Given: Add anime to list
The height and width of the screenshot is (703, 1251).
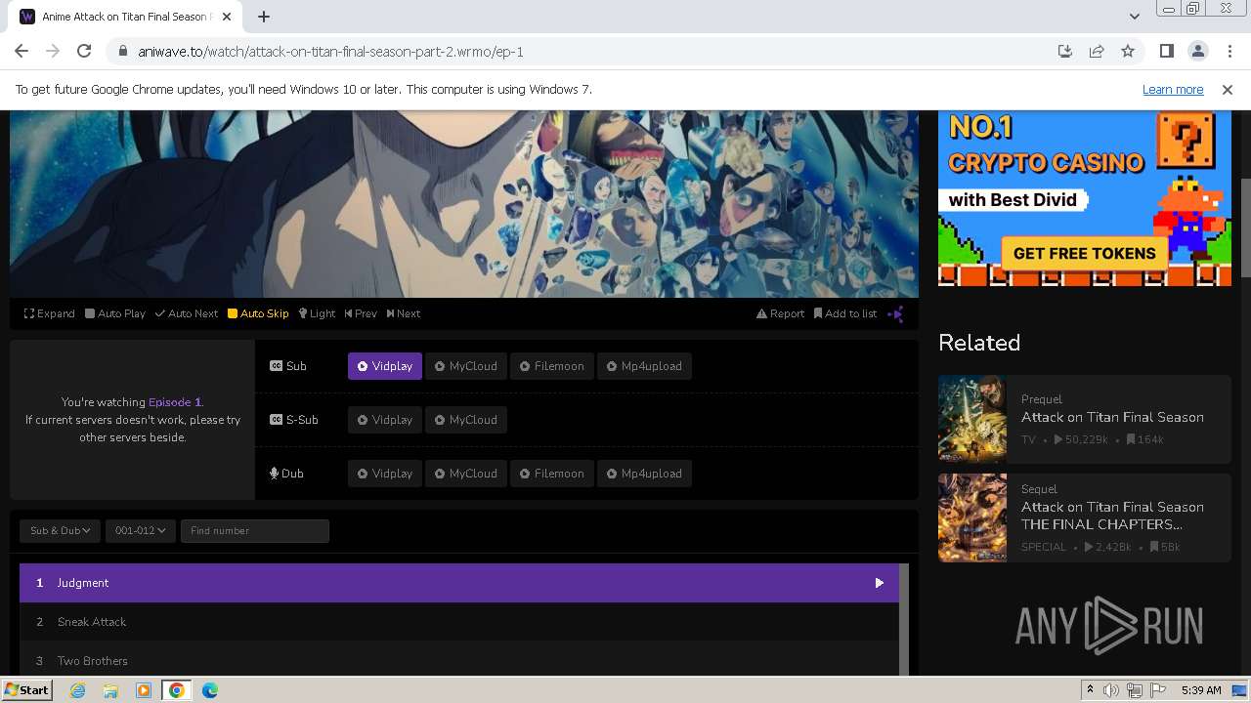Looking at the screenshot, I should (x=845, y=313).
